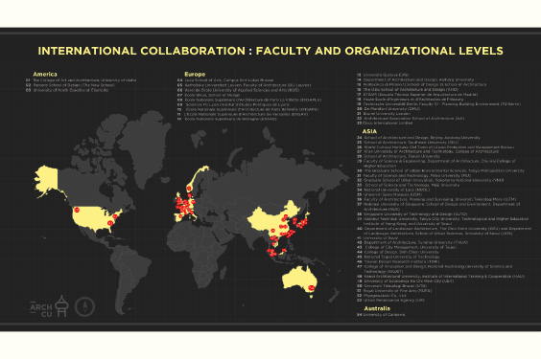Select the highlighted Australia landmass
The width and height of the screenshot is (541, 359).
tap(298, 279)
